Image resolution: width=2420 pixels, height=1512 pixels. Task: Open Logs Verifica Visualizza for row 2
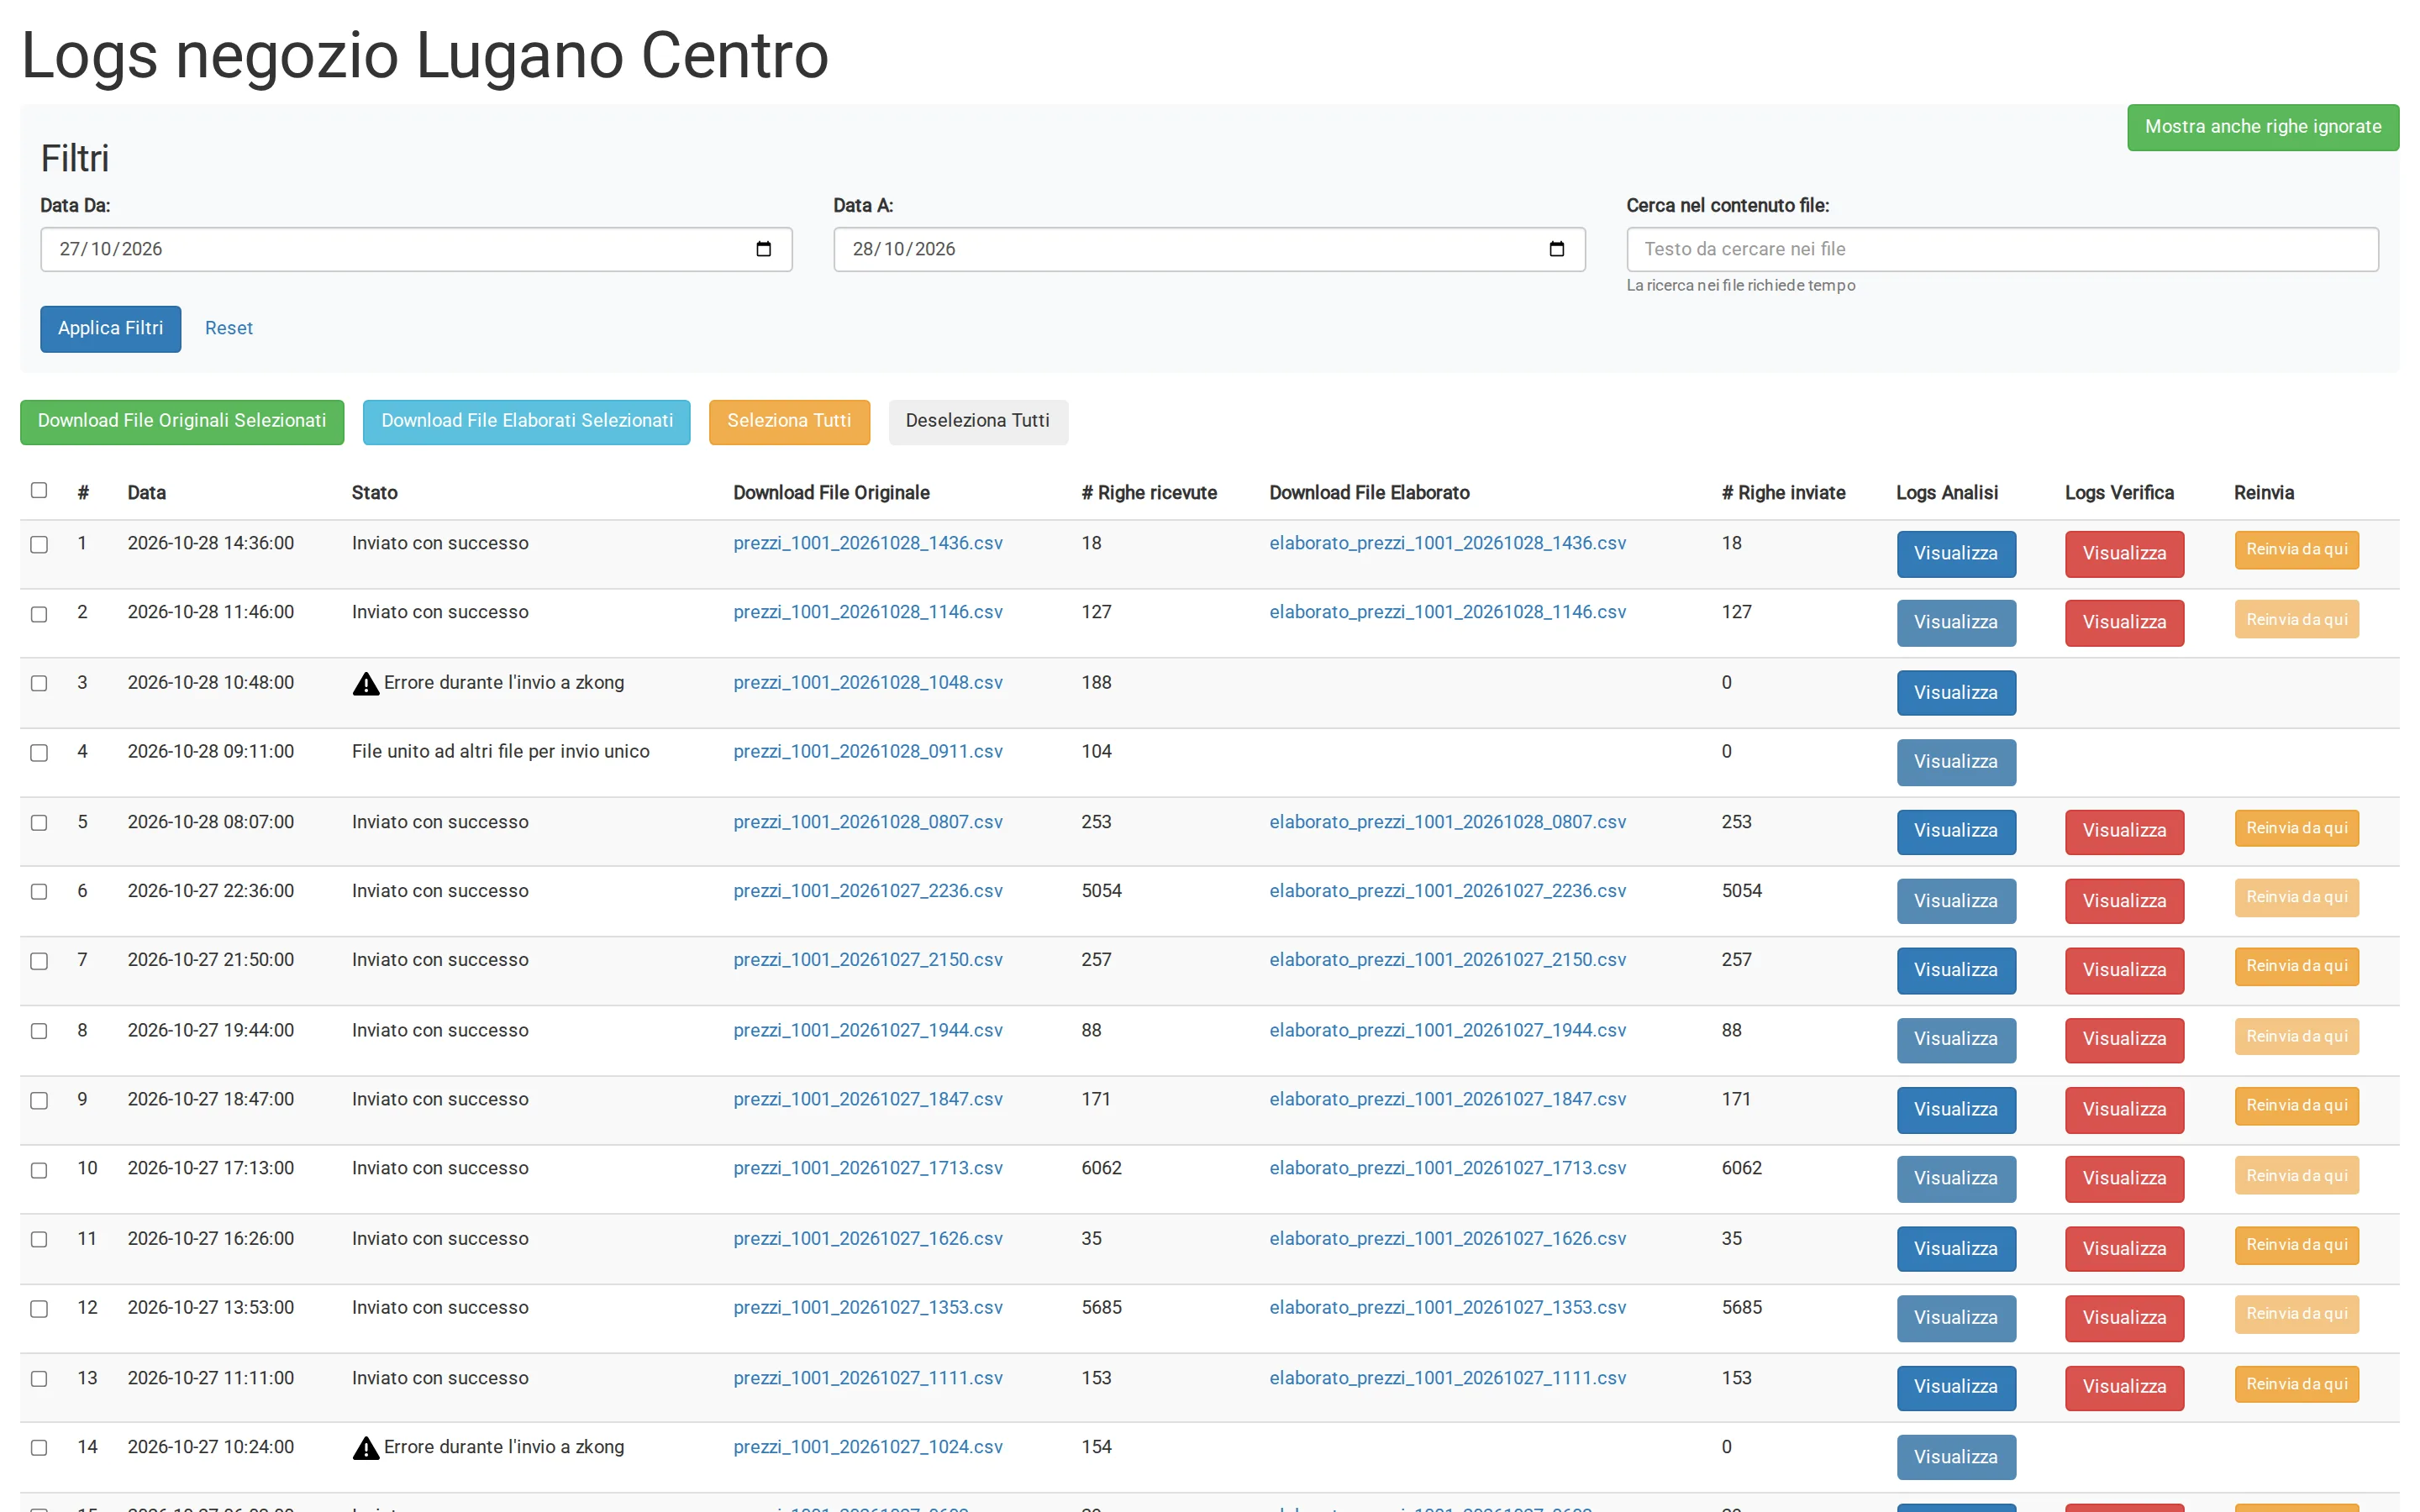(2124, 623)
